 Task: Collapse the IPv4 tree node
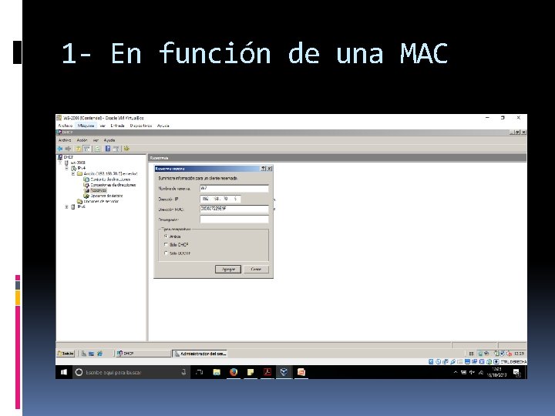66,169
